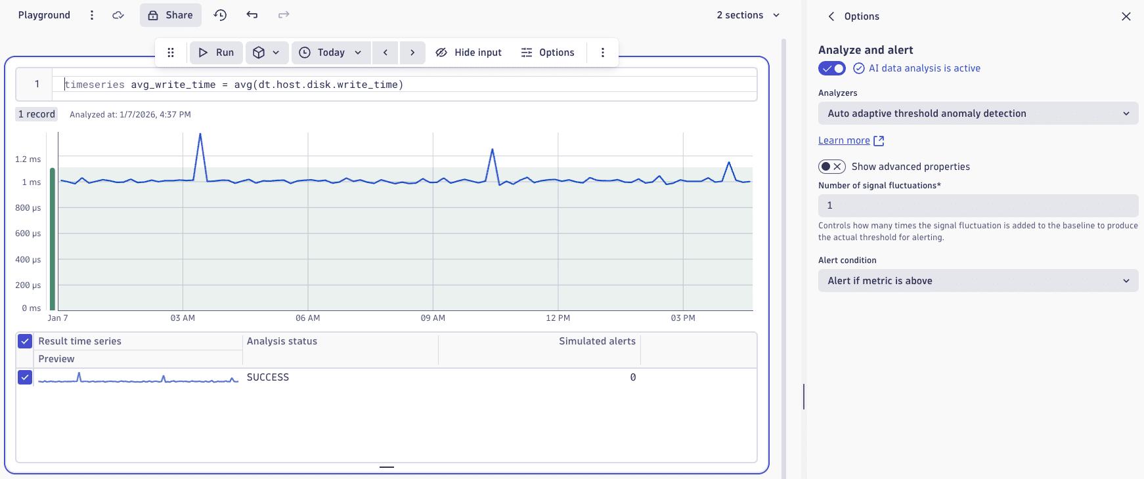Click the AI data analysis active checkmark
Screen dimensions: 1144x479
click(858, 68)
